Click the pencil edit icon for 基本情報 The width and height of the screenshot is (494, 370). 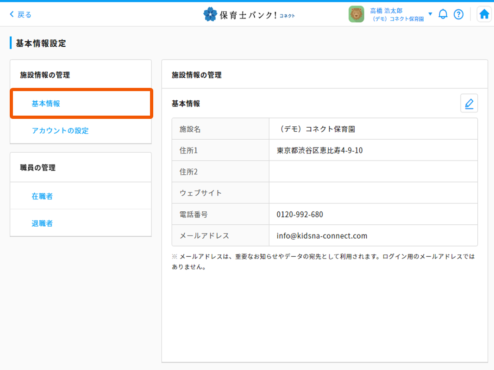(x=469, y=103)
